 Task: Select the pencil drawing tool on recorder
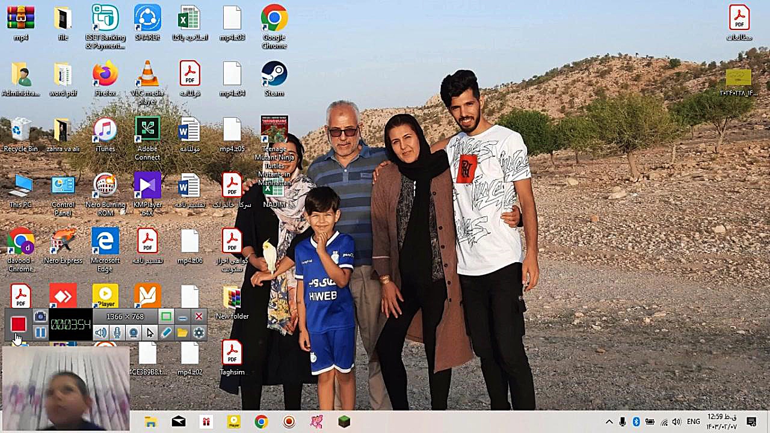pyautogui.click(x=166, y=332)
